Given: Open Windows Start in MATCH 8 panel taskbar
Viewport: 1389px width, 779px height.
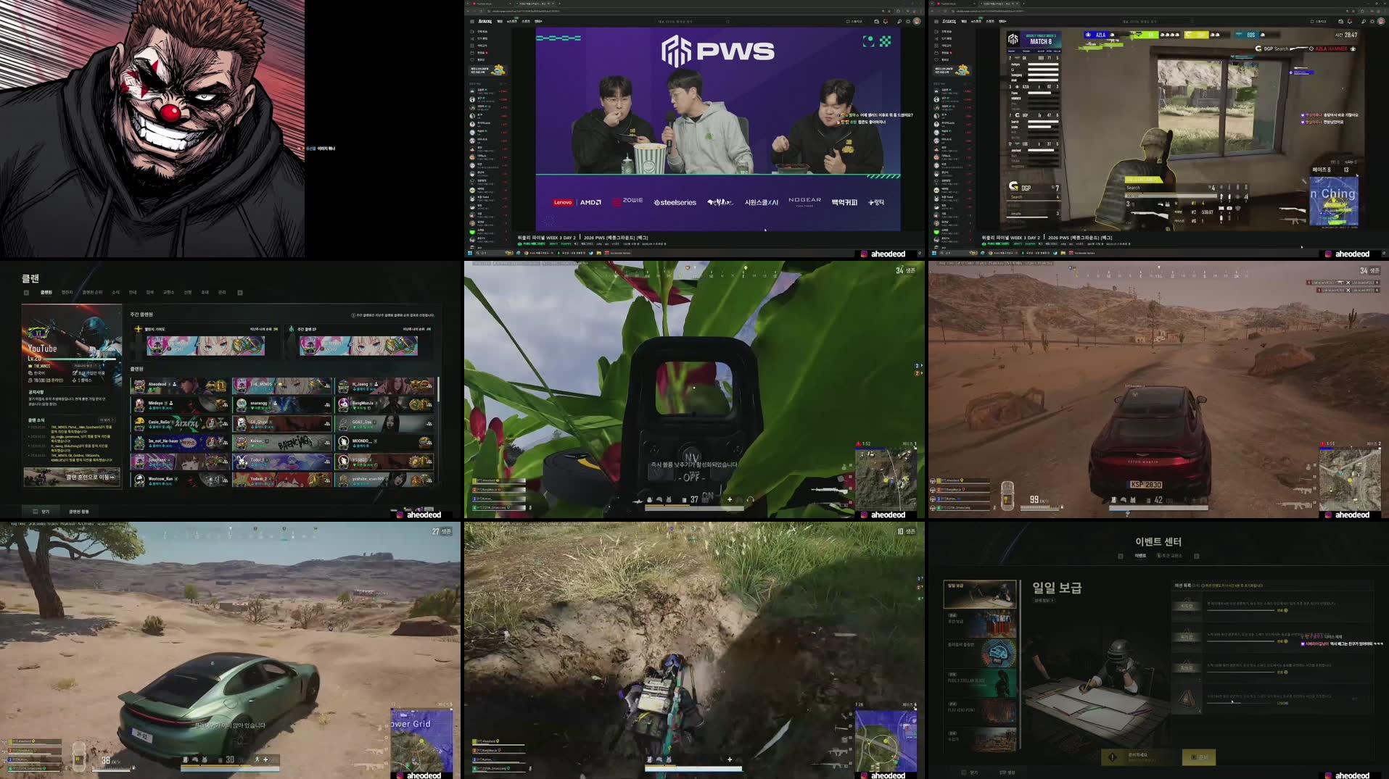Looking at the screenshot, I should [933, 253].
